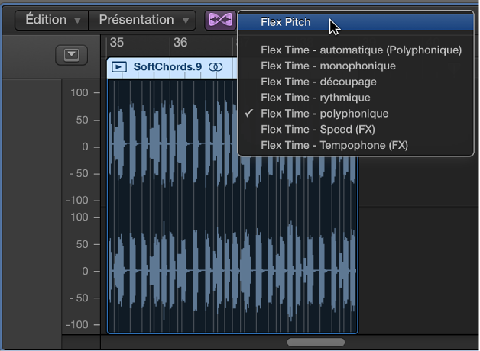
Task: Select Flex Time - découpage
Action: (x=355, y=82)
